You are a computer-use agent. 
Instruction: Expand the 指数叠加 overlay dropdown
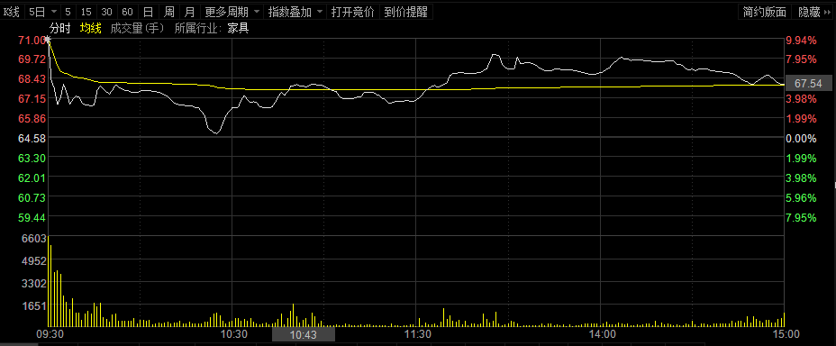point(295,12)
